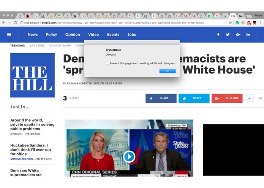The image size is (264, 188).
Task: Play the CNN State of the Union video
Action: click(x=129, y=157)
